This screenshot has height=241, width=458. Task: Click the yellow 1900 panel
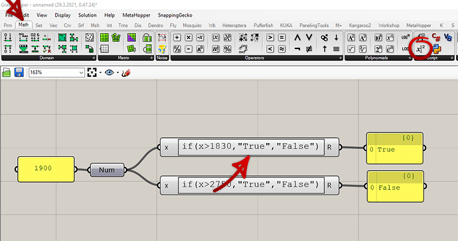point(46,169)
